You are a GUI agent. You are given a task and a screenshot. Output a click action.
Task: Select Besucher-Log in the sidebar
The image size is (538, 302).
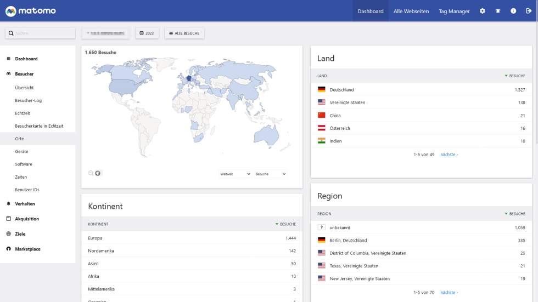(29, 100)
